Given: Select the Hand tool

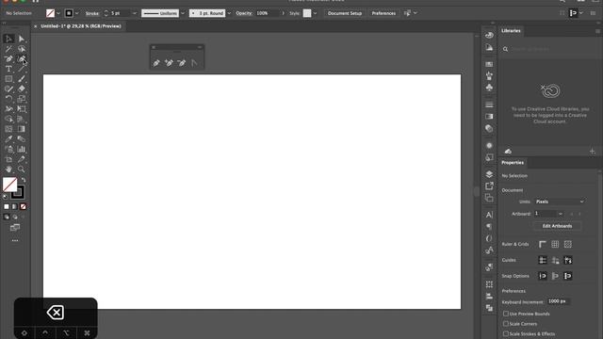Looking at the screenshot, I should (8, 169).
